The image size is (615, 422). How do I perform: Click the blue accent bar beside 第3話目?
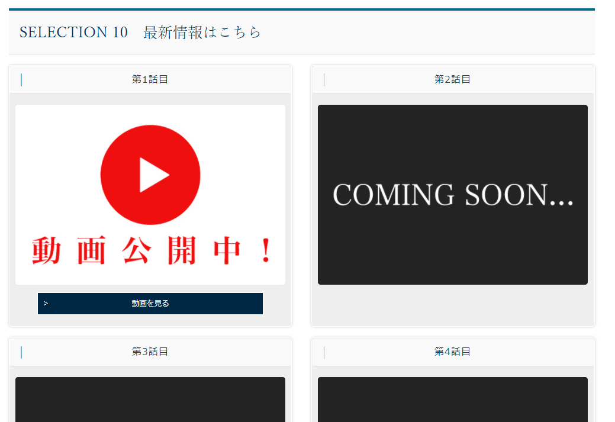21,352
